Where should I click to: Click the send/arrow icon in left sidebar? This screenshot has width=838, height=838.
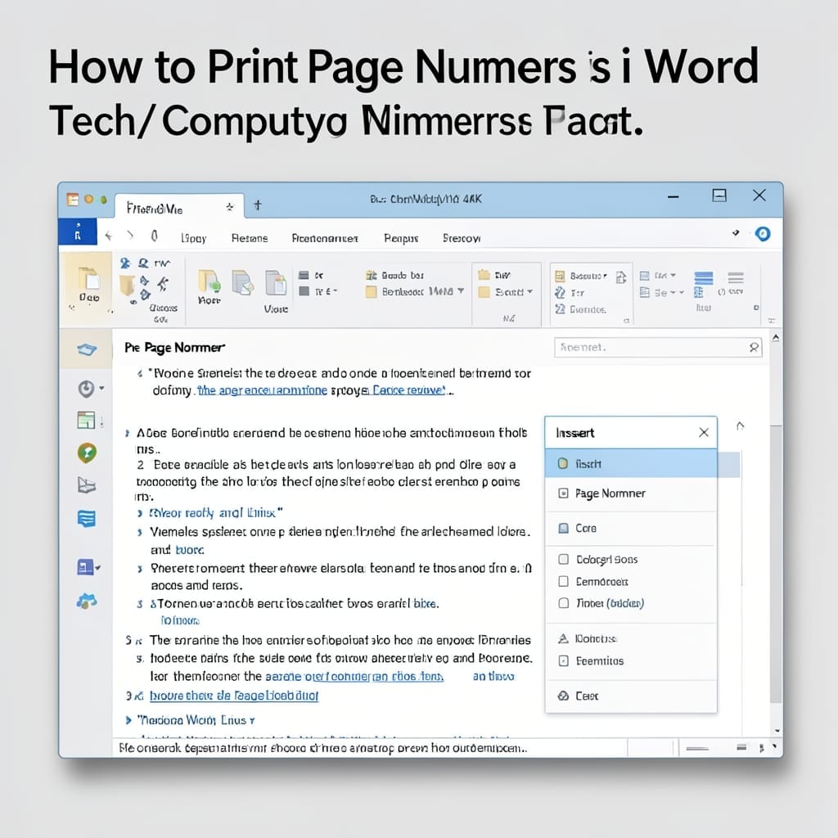point(87,485)
